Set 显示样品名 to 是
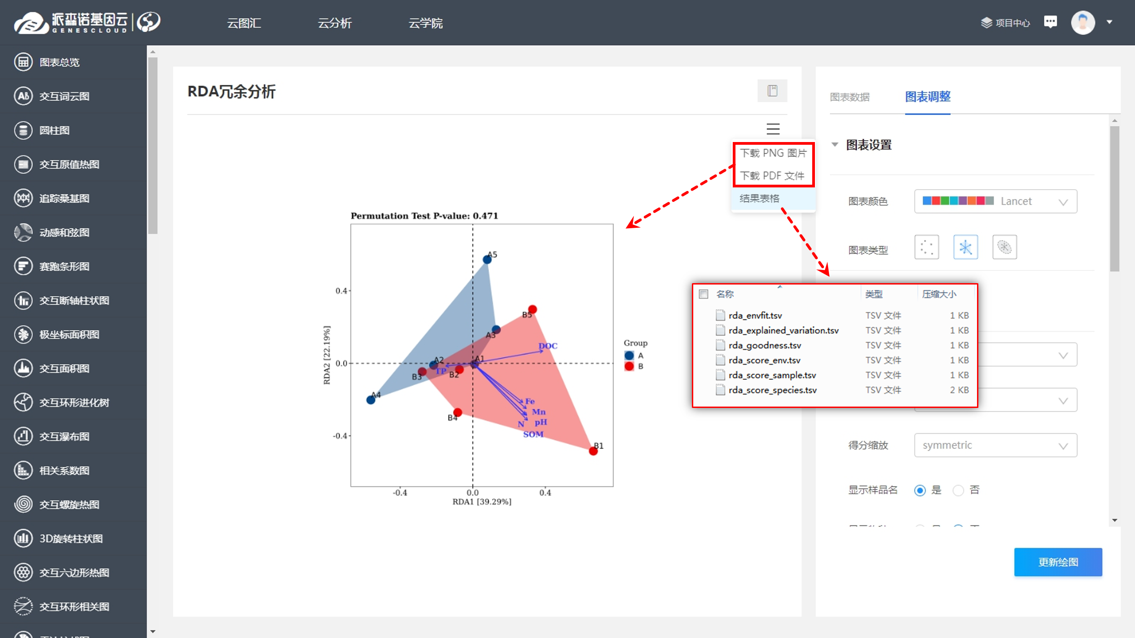The width and height of the screenshot is (1135, 638). (x=920, y=491)
